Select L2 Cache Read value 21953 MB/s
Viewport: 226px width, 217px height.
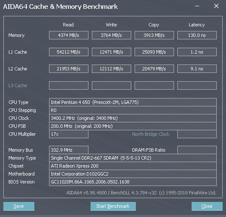pos(69,69)
